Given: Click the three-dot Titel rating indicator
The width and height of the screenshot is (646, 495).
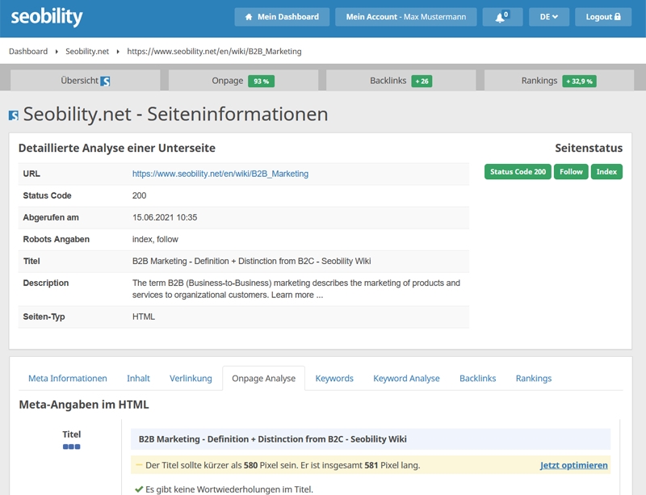Looking at the screenshot, I should (x=71, y=447).
